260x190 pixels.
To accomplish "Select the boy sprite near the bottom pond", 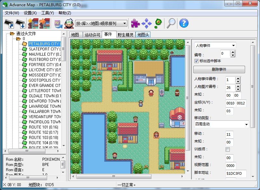I will [115, 155].
